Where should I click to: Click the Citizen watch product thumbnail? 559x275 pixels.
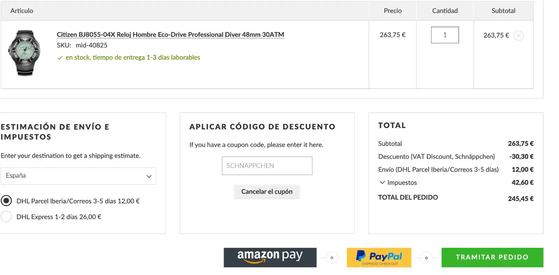click(x=25, y=53)
